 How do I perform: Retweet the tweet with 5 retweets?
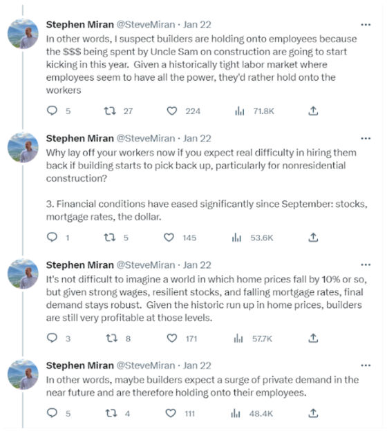coord(109,237)
